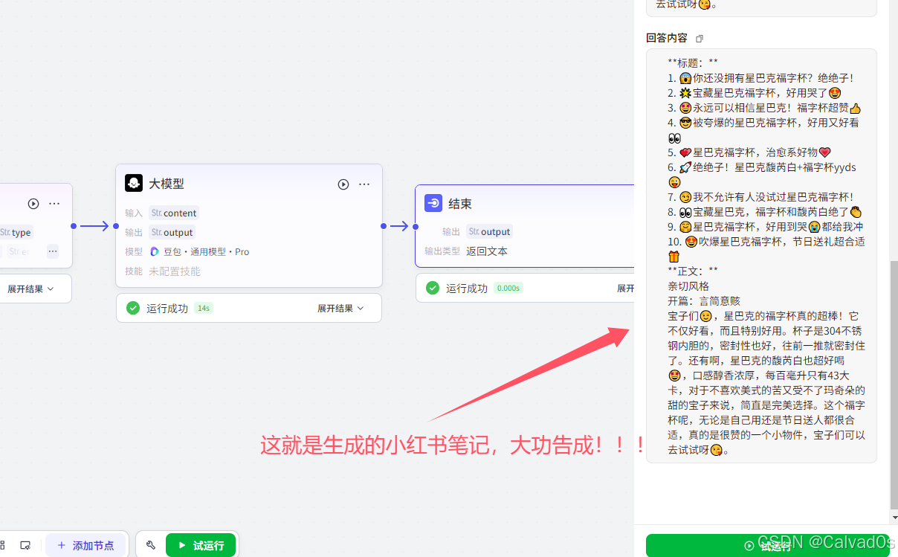
Task: Select the Str. output tag in 大模型 node
Action: coord(172,232)
